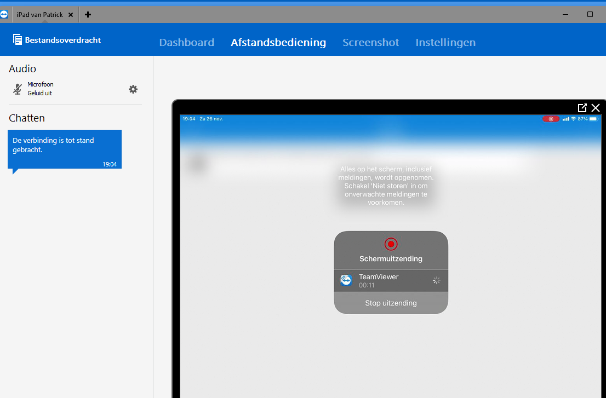
Task: Maximize the TeamViewer window
Action: [590, 15]
